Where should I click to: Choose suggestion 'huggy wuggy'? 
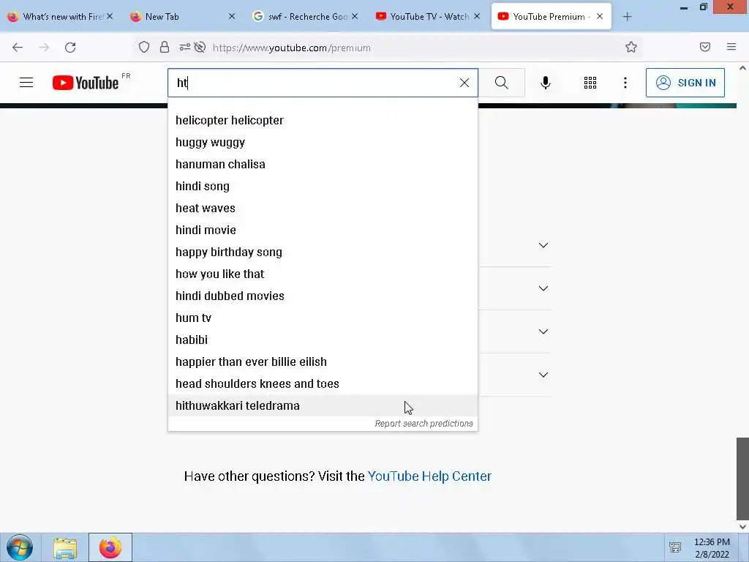[x=323, y=143]
